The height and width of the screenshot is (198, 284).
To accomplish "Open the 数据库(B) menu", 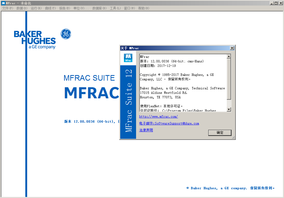I will (99, 8).
